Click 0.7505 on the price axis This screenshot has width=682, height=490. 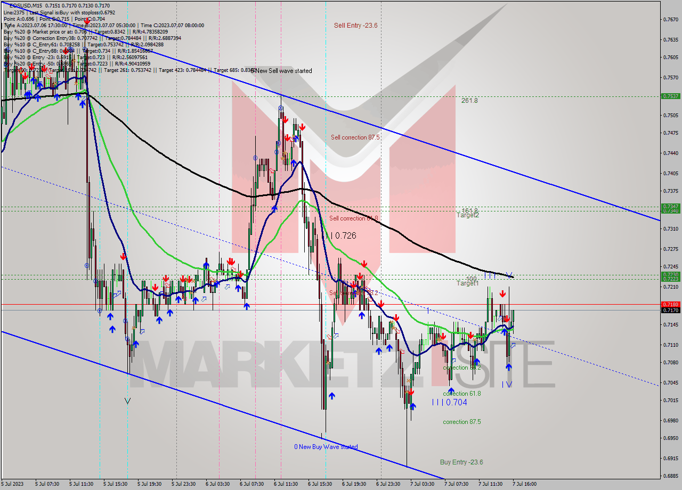click(x=670, y=115)
